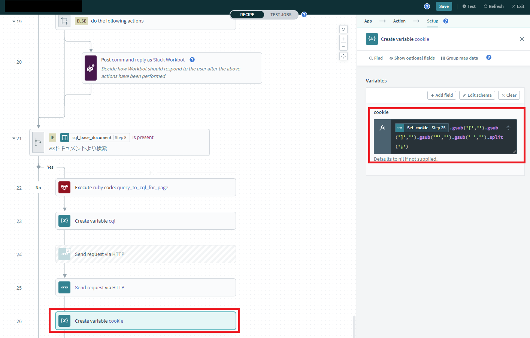Image resolution: width=530 pixels, height=338 pixels.
Task: Click the Variables section heading
Action: pos(376,81)
